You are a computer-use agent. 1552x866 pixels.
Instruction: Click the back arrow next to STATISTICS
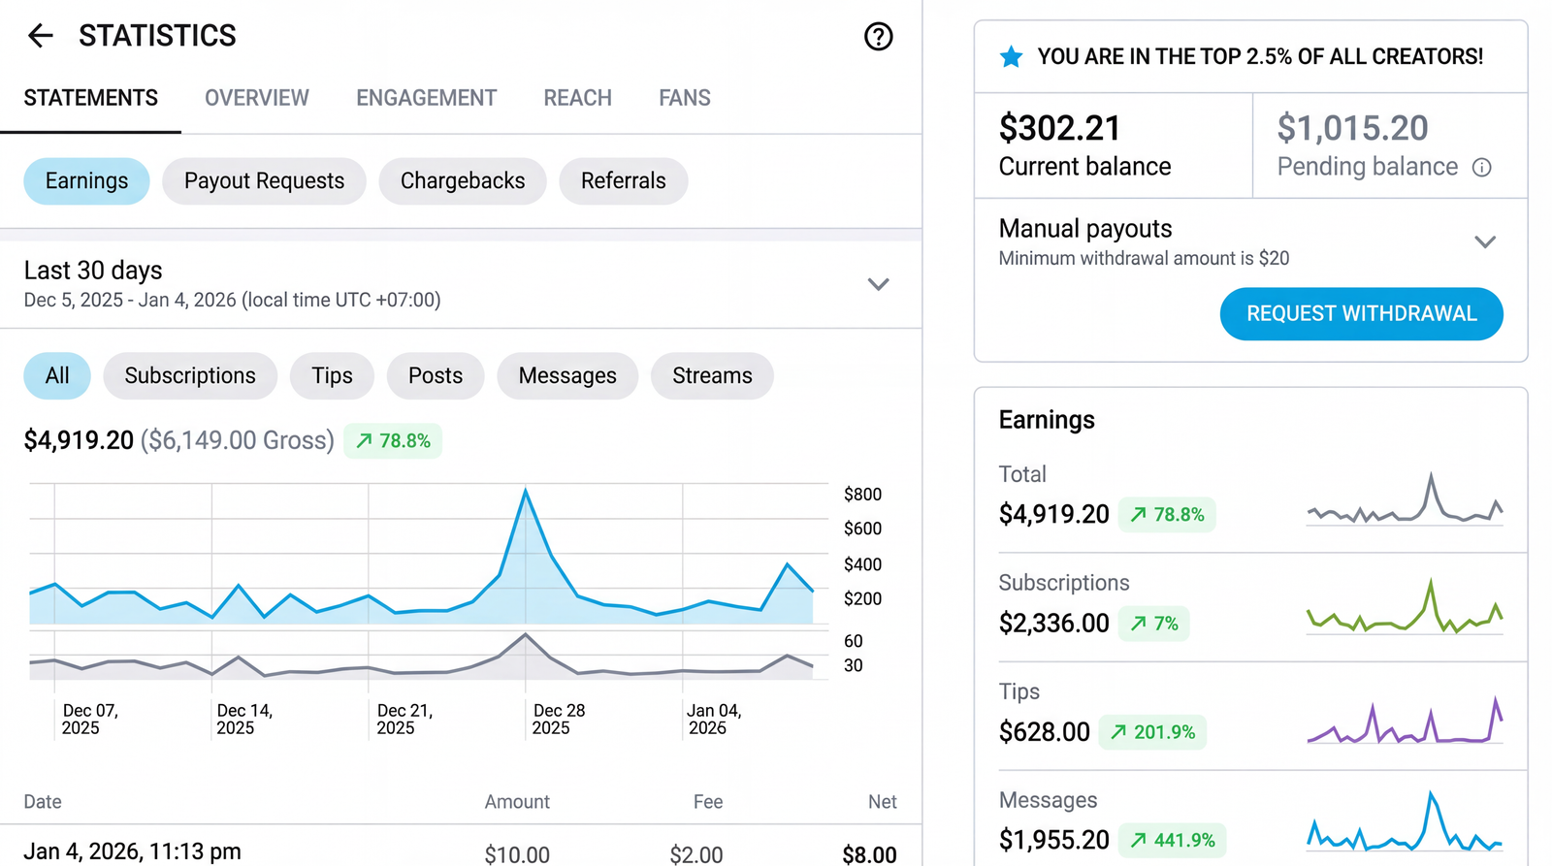40,37
